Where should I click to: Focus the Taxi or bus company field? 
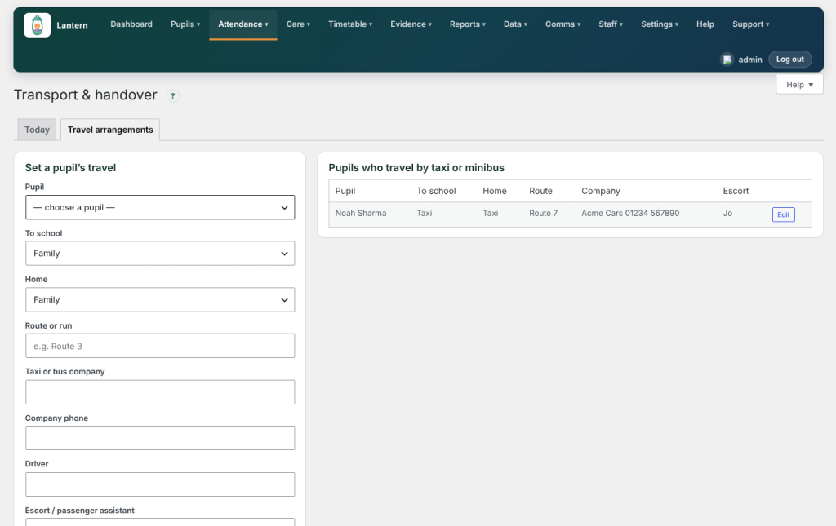160,391
